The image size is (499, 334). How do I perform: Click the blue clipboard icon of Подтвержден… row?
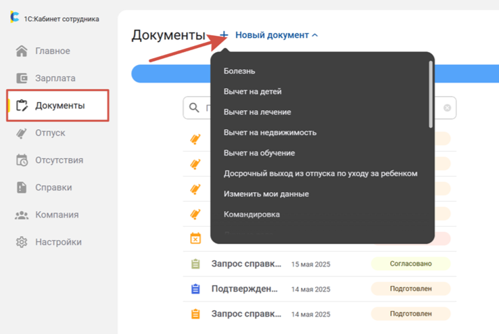[195, 289]
